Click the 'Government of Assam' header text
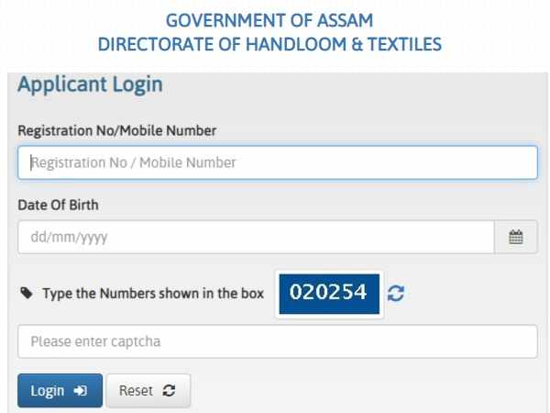 click(x=270, y=20)
